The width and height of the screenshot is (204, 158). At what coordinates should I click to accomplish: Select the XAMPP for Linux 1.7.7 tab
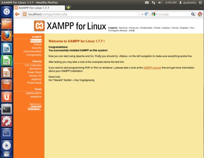tap(39, 8)
